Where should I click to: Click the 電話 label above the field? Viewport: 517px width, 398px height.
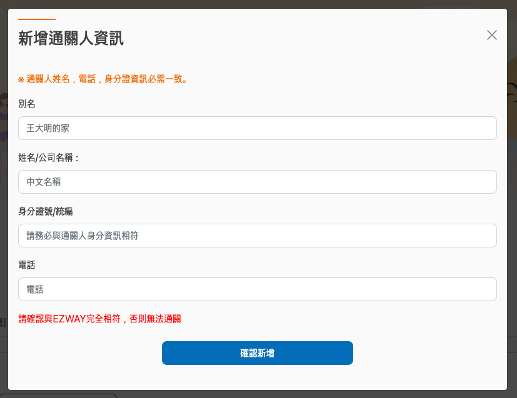[27, 265]
